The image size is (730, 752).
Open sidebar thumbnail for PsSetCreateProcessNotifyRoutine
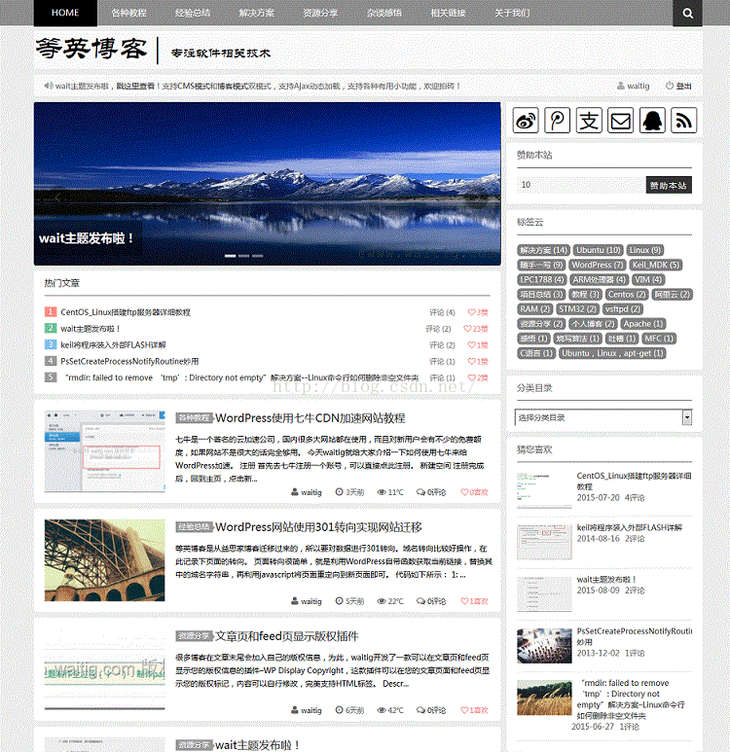(544, 646)
